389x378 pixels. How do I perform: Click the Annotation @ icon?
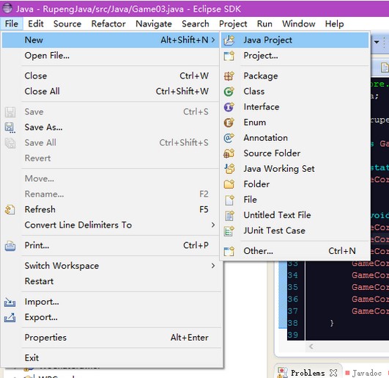229,138
